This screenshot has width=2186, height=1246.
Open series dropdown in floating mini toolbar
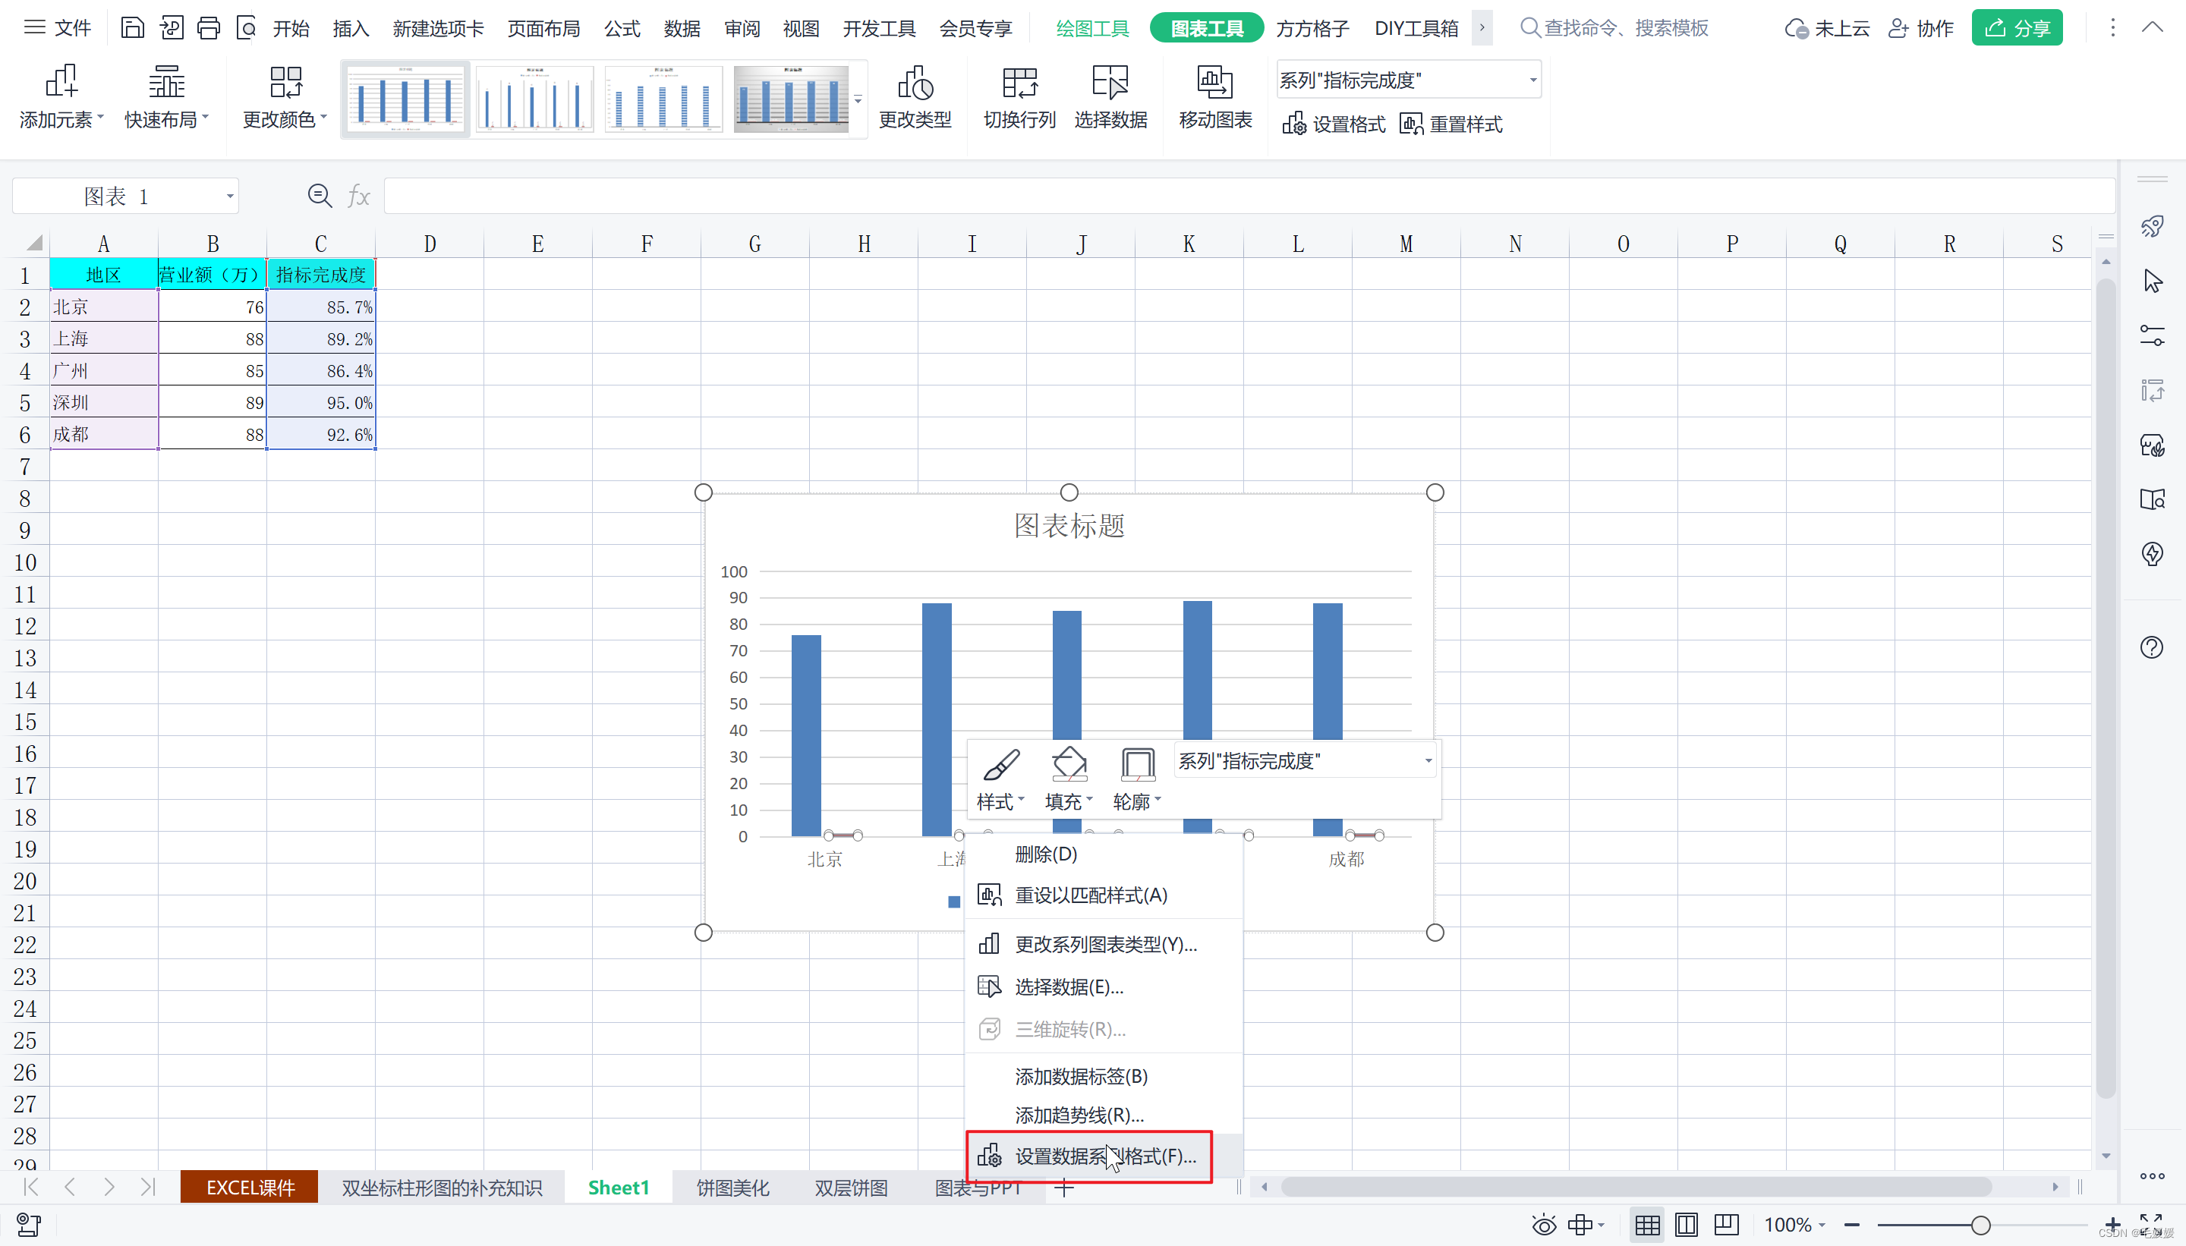1427,761
